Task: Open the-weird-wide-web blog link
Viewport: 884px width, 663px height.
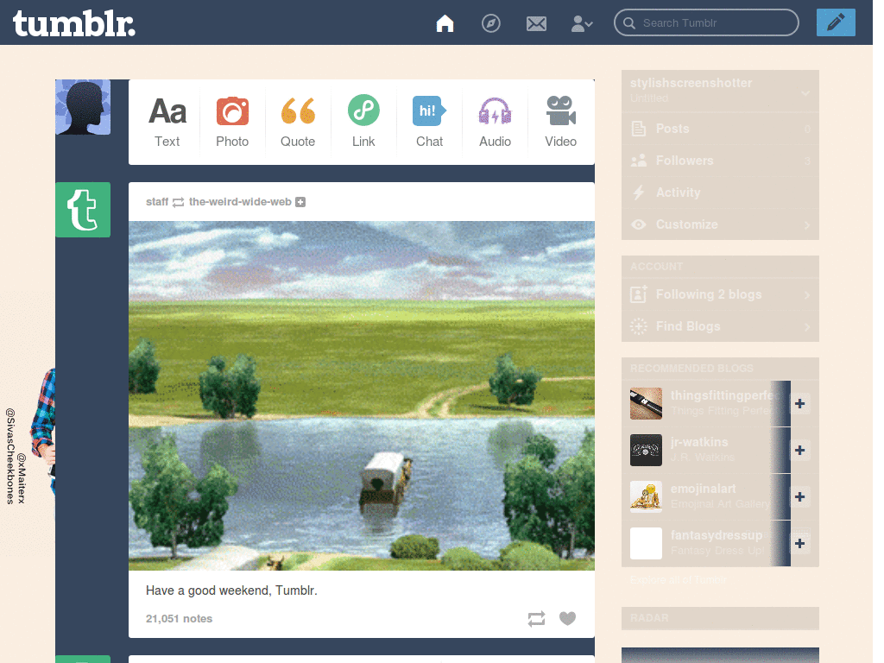Action: [240, 202]
